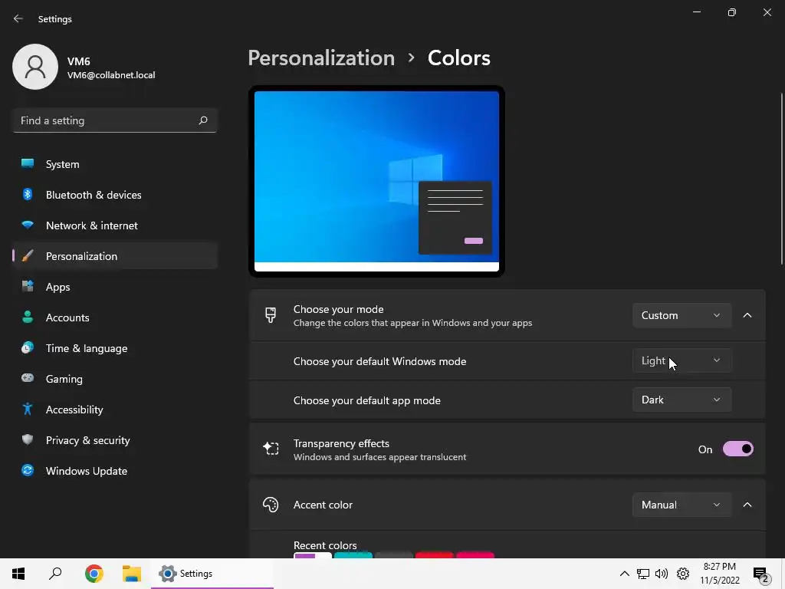Click the sparkle icon beside Transparency effects

point(271,449)
